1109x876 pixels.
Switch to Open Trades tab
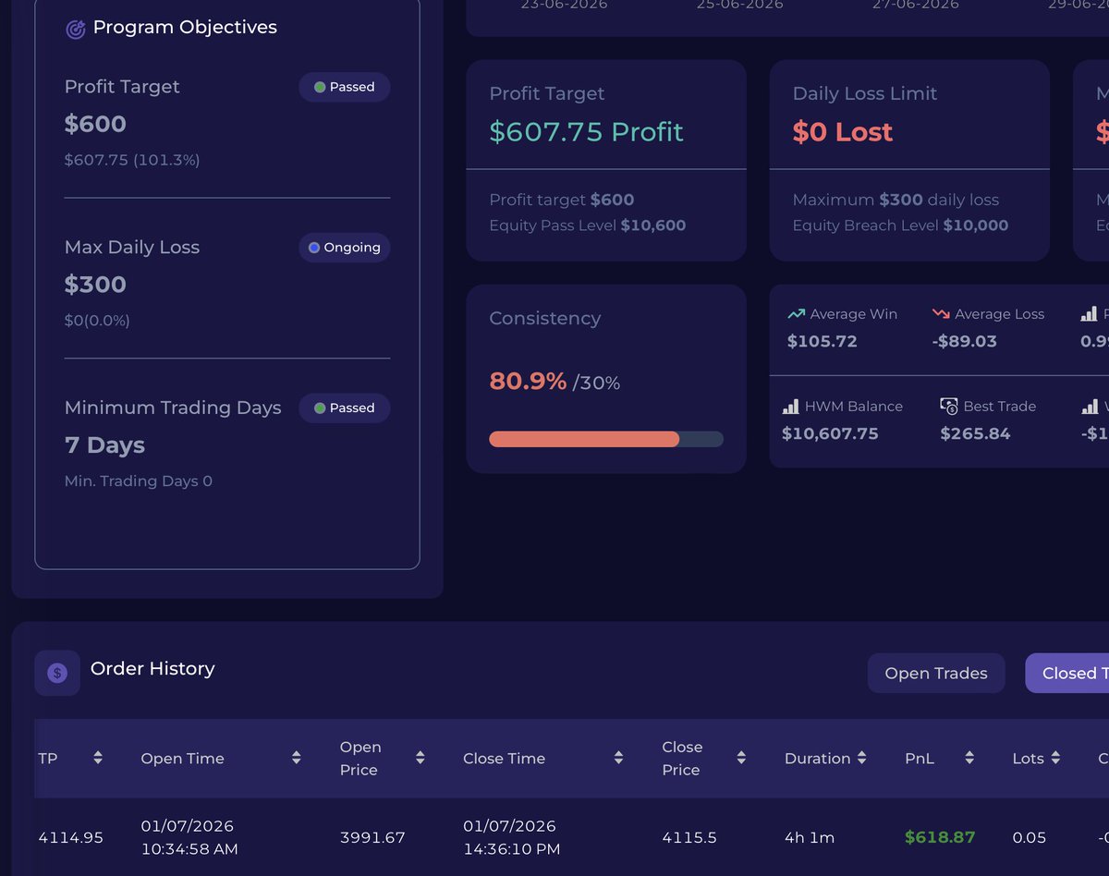click(x=936, y=674)
